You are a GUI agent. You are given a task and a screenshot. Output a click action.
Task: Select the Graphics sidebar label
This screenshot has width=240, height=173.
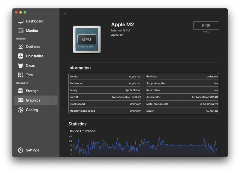33,100
